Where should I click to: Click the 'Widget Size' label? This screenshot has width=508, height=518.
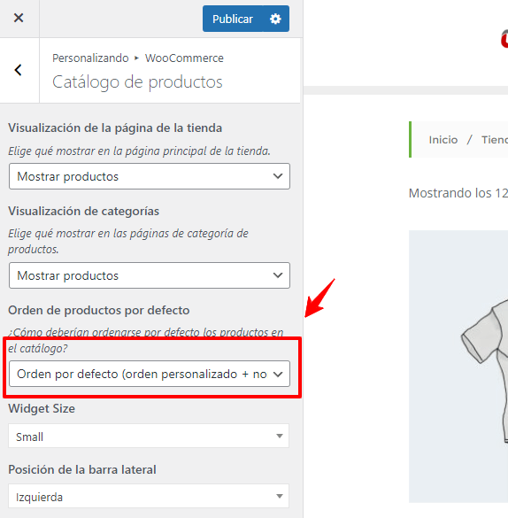point(42,409)
